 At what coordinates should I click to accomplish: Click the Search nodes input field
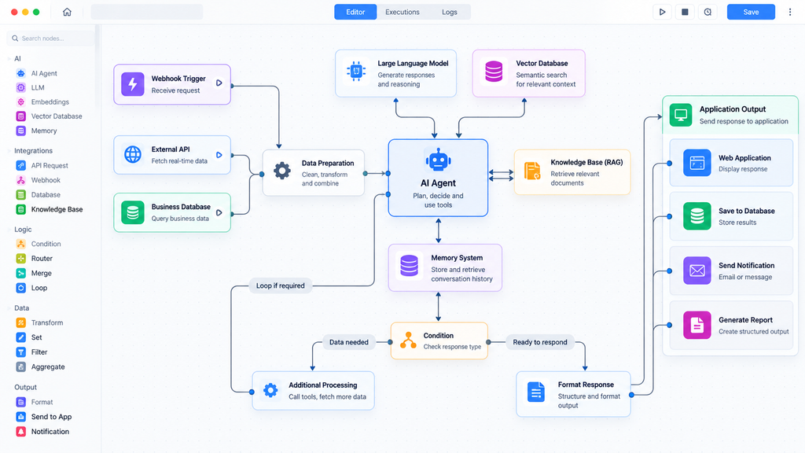50,38
